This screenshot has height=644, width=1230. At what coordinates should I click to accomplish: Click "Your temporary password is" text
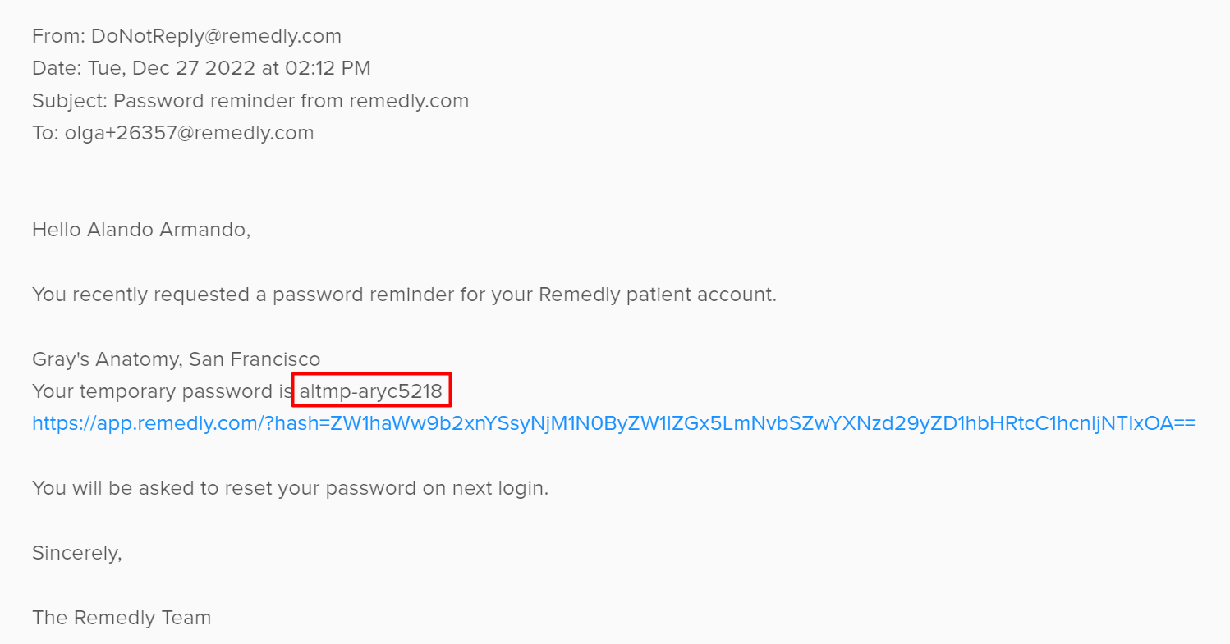click(162, 391)
